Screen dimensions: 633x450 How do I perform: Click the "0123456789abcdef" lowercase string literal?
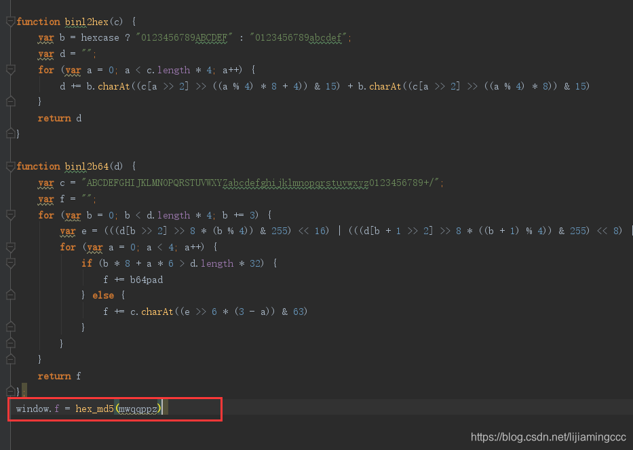tap(299, 37)
